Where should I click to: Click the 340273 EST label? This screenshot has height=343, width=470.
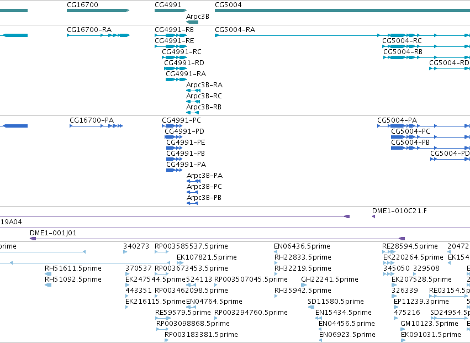[x=136, y=246]
